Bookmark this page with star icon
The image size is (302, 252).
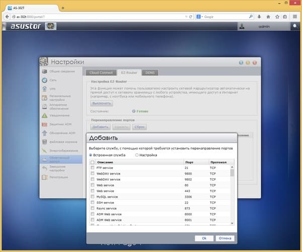coord(277,17)
